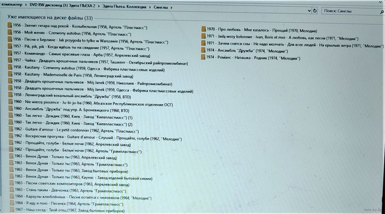Go to "Эдита Пьеха. Коллекция" in the path

(x=124, y=7)
